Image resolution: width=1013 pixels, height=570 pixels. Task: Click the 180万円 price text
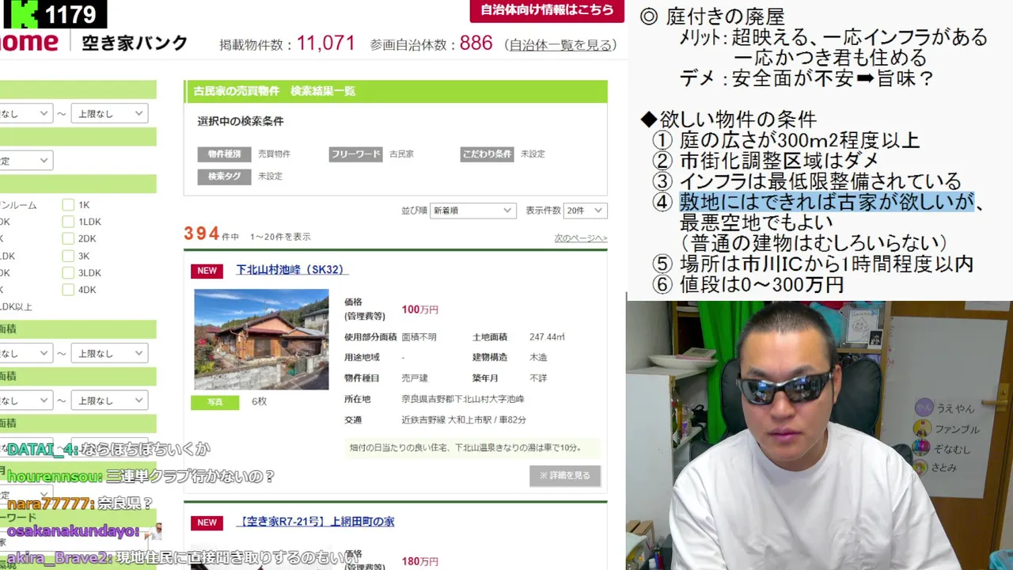point(419,561)
